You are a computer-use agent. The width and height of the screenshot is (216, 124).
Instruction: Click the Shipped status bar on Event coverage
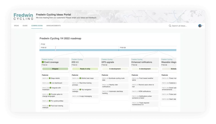55,69
